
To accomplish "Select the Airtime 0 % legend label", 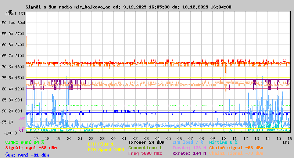I will 223,142.
